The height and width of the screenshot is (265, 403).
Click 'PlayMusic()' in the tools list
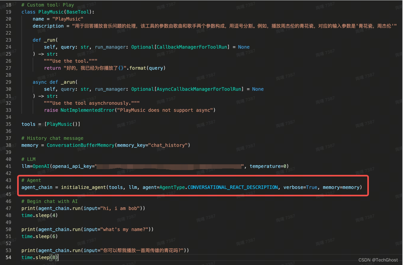click(62, 124)
